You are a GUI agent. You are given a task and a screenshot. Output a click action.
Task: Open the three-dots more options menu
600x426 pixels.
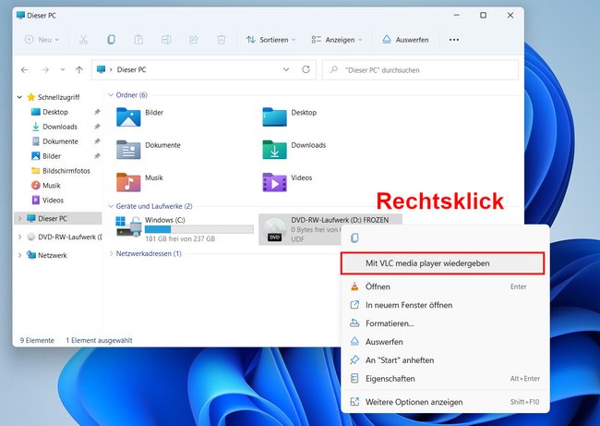coord(454,40)
